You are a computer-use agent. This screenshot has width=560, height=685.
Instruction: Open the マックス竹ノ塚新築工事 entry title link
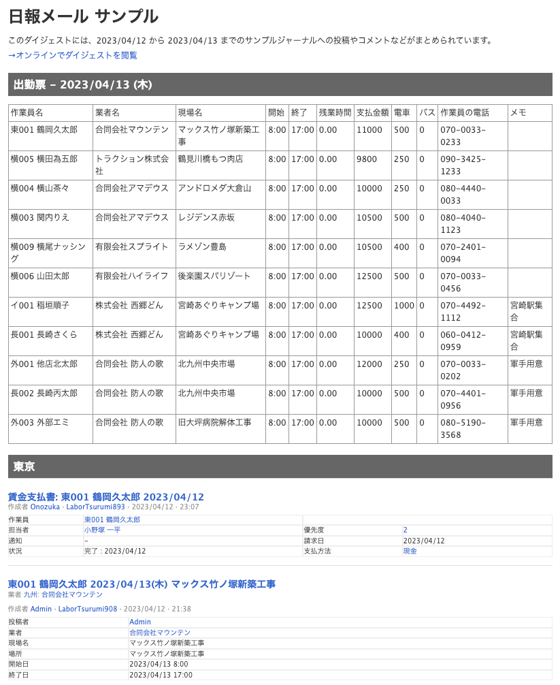pos(142,584)
